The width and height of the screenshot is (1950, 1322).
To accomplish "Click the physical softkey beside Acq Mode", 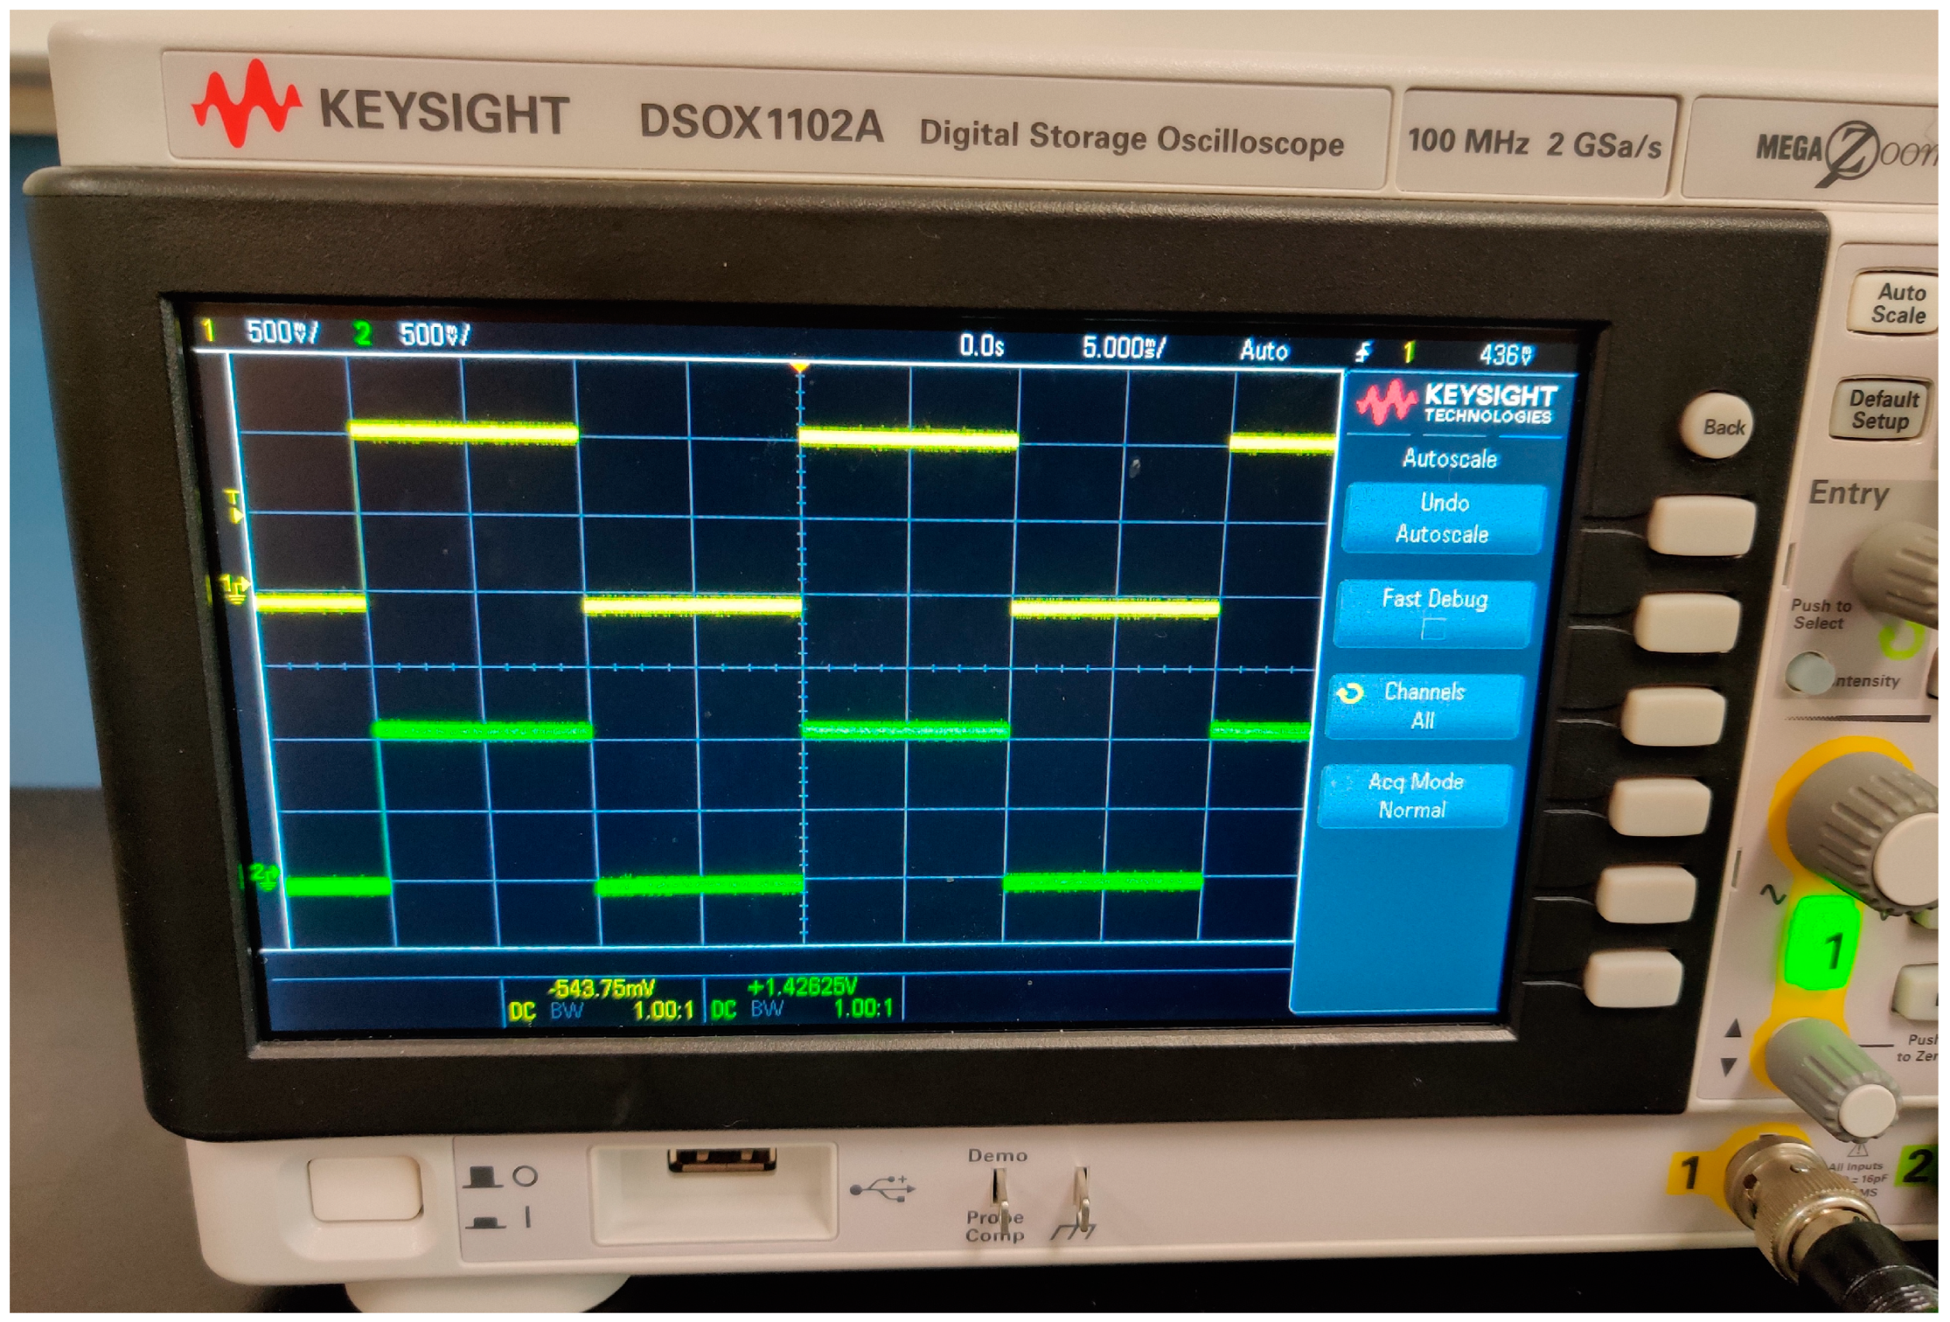I will tap(1659, 807).
